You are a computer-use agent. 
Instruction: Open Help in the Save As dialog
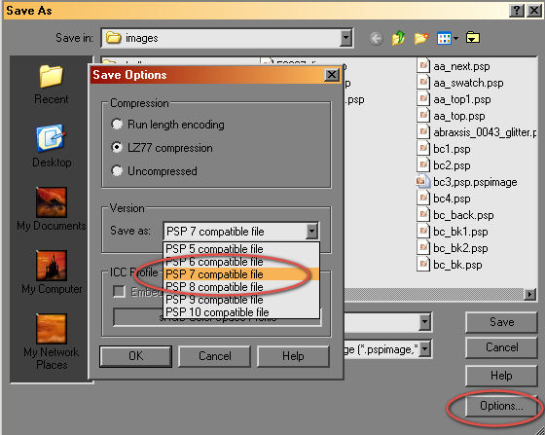point(501,376)
